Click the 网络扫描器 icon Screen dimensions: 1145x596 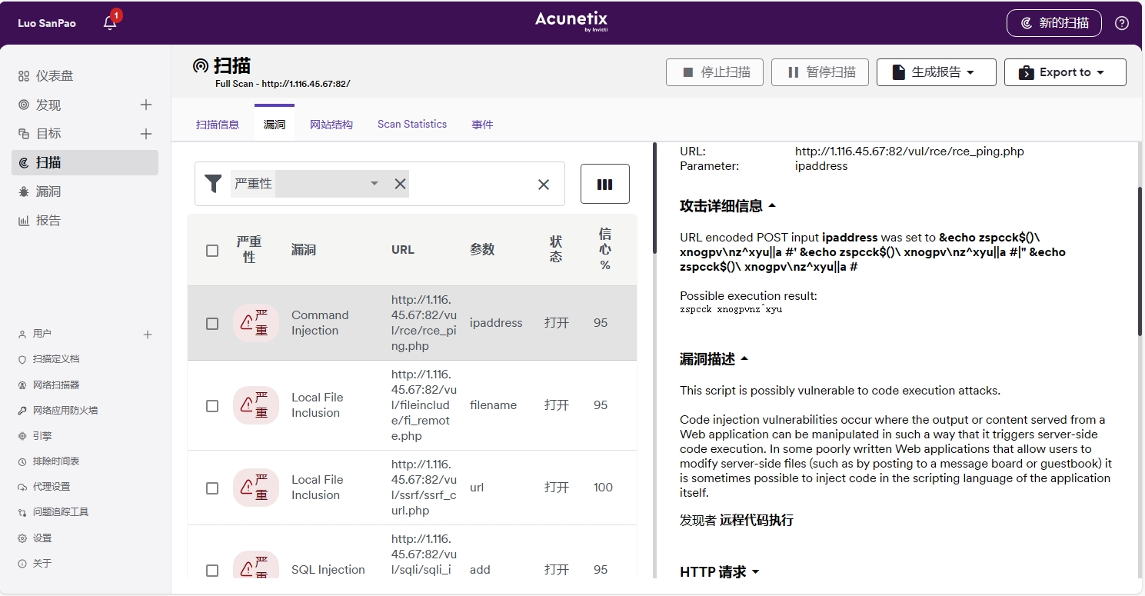[22, 385]
